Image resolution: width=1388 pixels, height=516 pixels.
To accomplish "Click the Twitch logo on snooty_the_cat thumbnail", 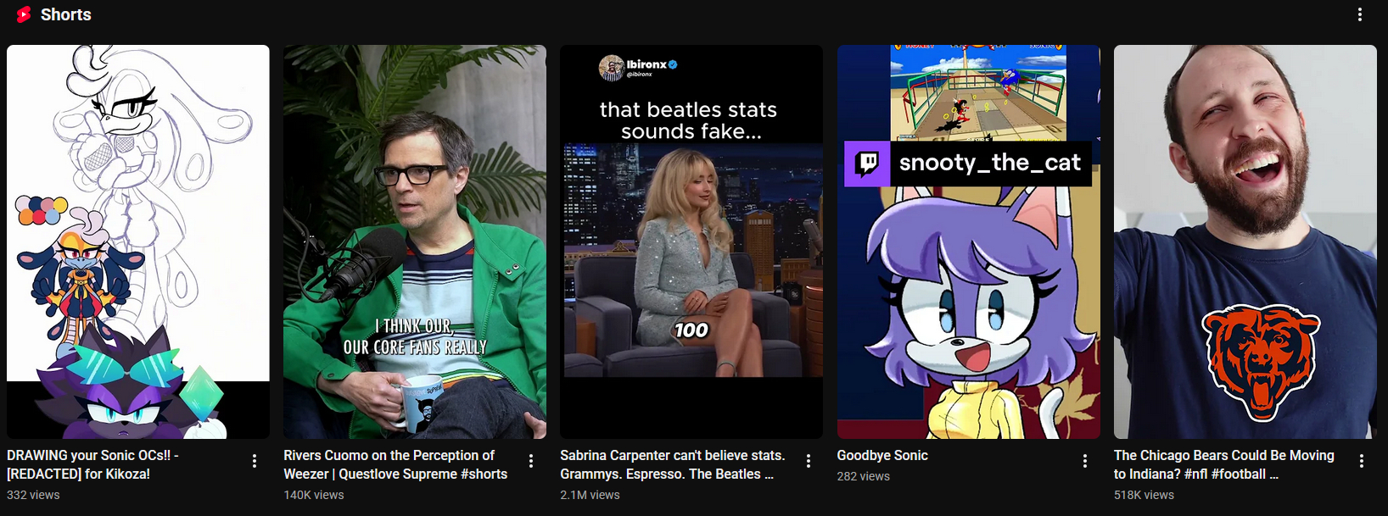I will point(867,164).
